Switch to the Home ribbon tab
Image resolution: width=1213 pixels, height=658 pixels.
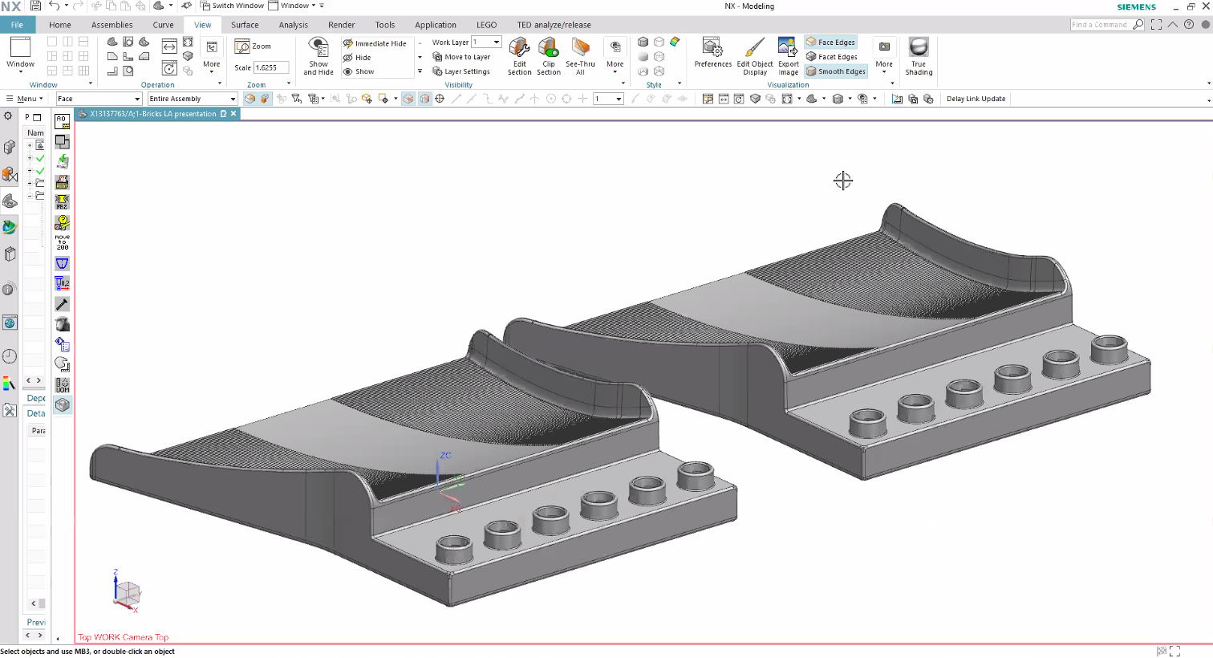[60, 25]
